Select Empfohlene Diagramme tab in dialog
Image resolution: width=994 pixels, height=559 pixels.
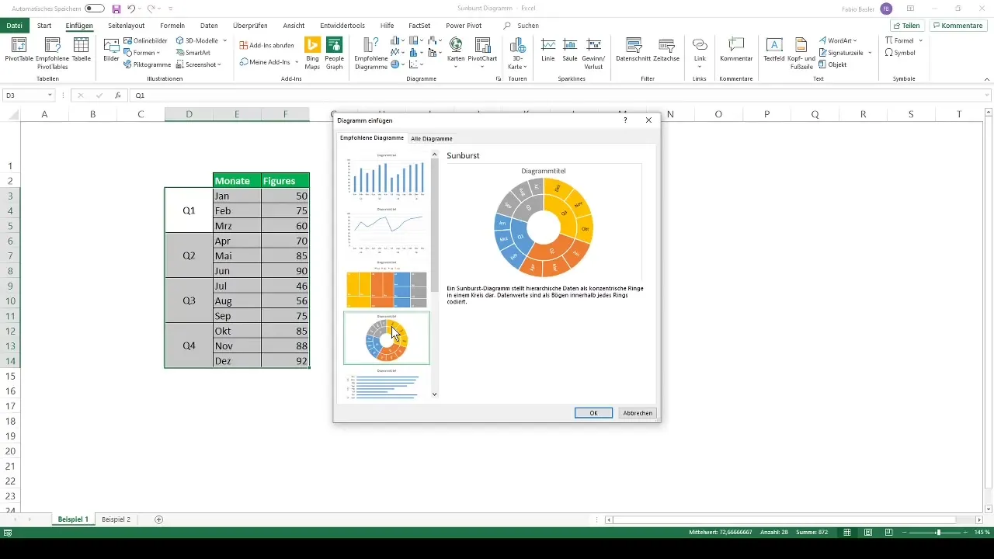pos(372,138)
